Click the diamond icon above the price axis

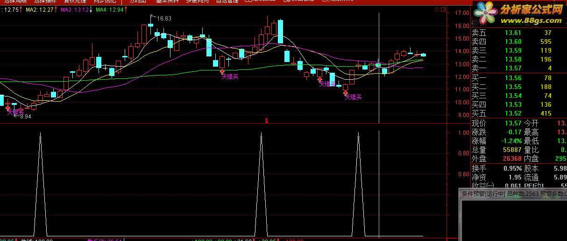(x=437, y=10)
